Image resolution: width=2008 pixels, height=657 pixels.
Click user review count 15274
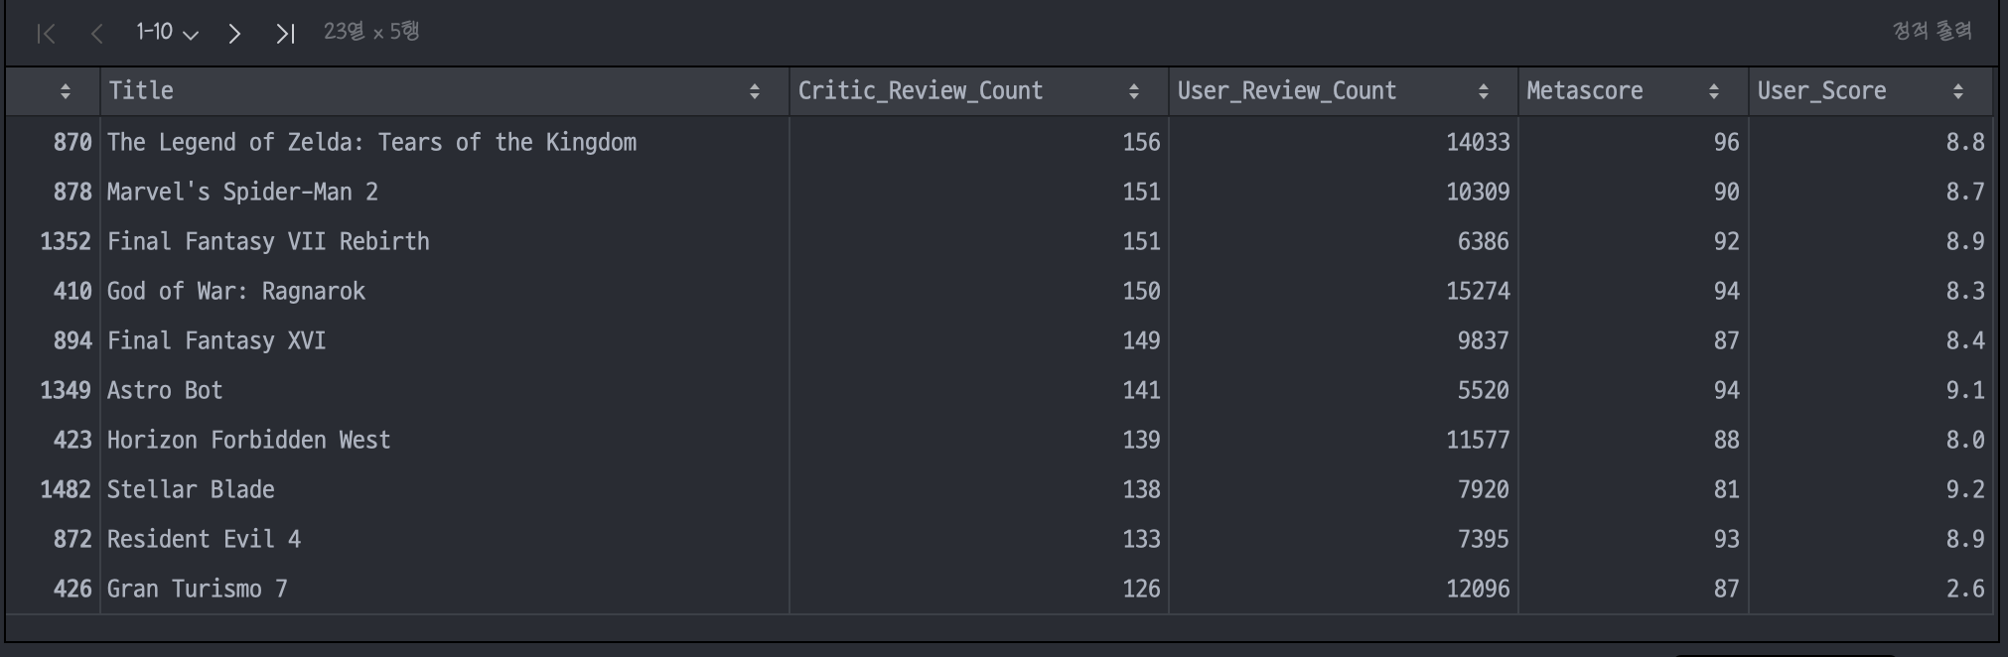pos(1478,291)
